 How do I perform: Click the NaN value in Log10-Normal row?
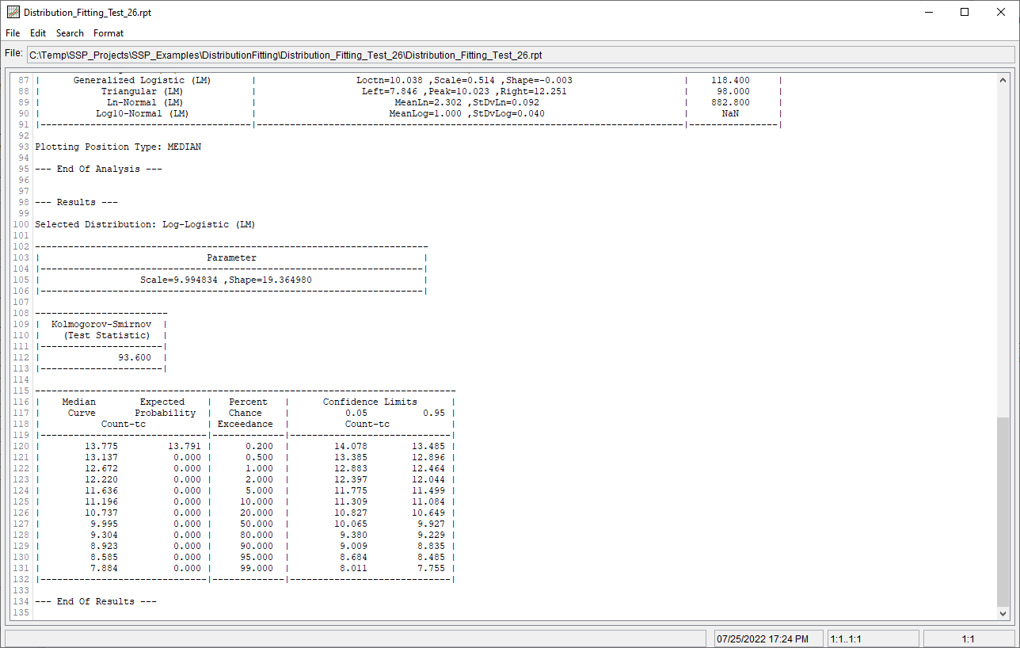pyautogui.click(x=732, y=113)
